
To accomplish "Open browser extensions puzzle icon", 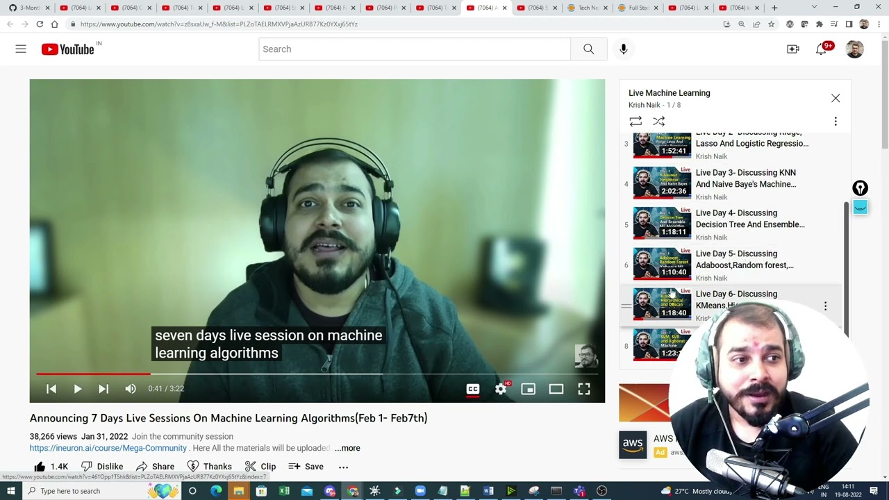I will [819, 24].
